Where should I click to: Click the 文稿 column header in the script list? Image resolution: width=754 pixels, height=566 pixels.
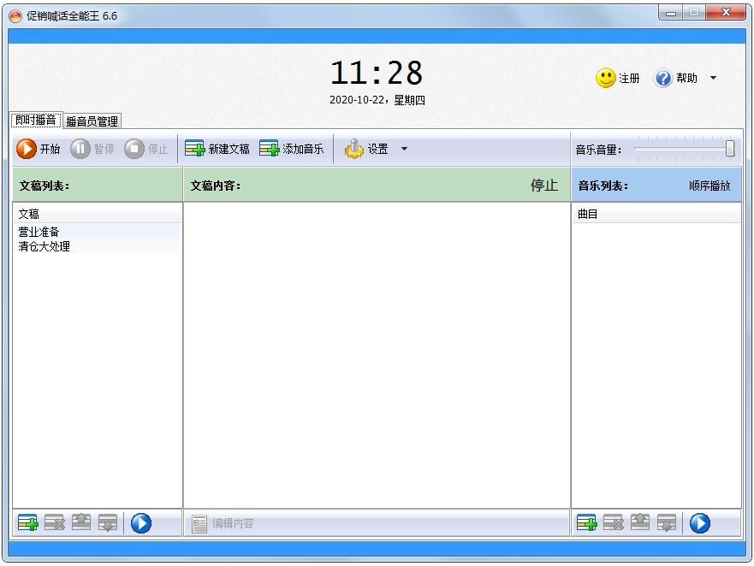pos(29,214)
